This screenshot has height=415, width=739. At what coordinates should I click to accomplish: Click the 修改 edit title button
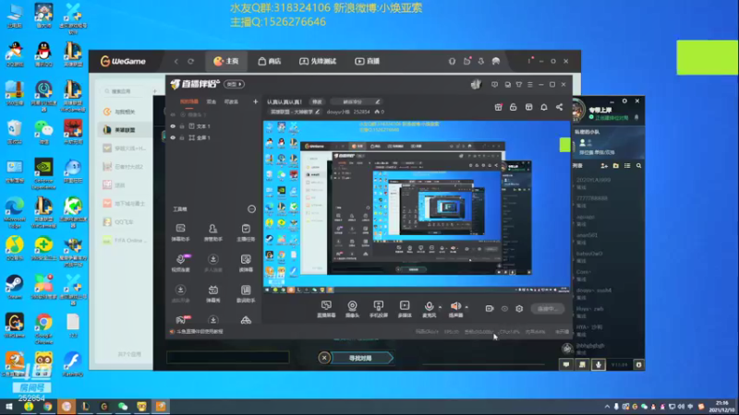point(317,101)
